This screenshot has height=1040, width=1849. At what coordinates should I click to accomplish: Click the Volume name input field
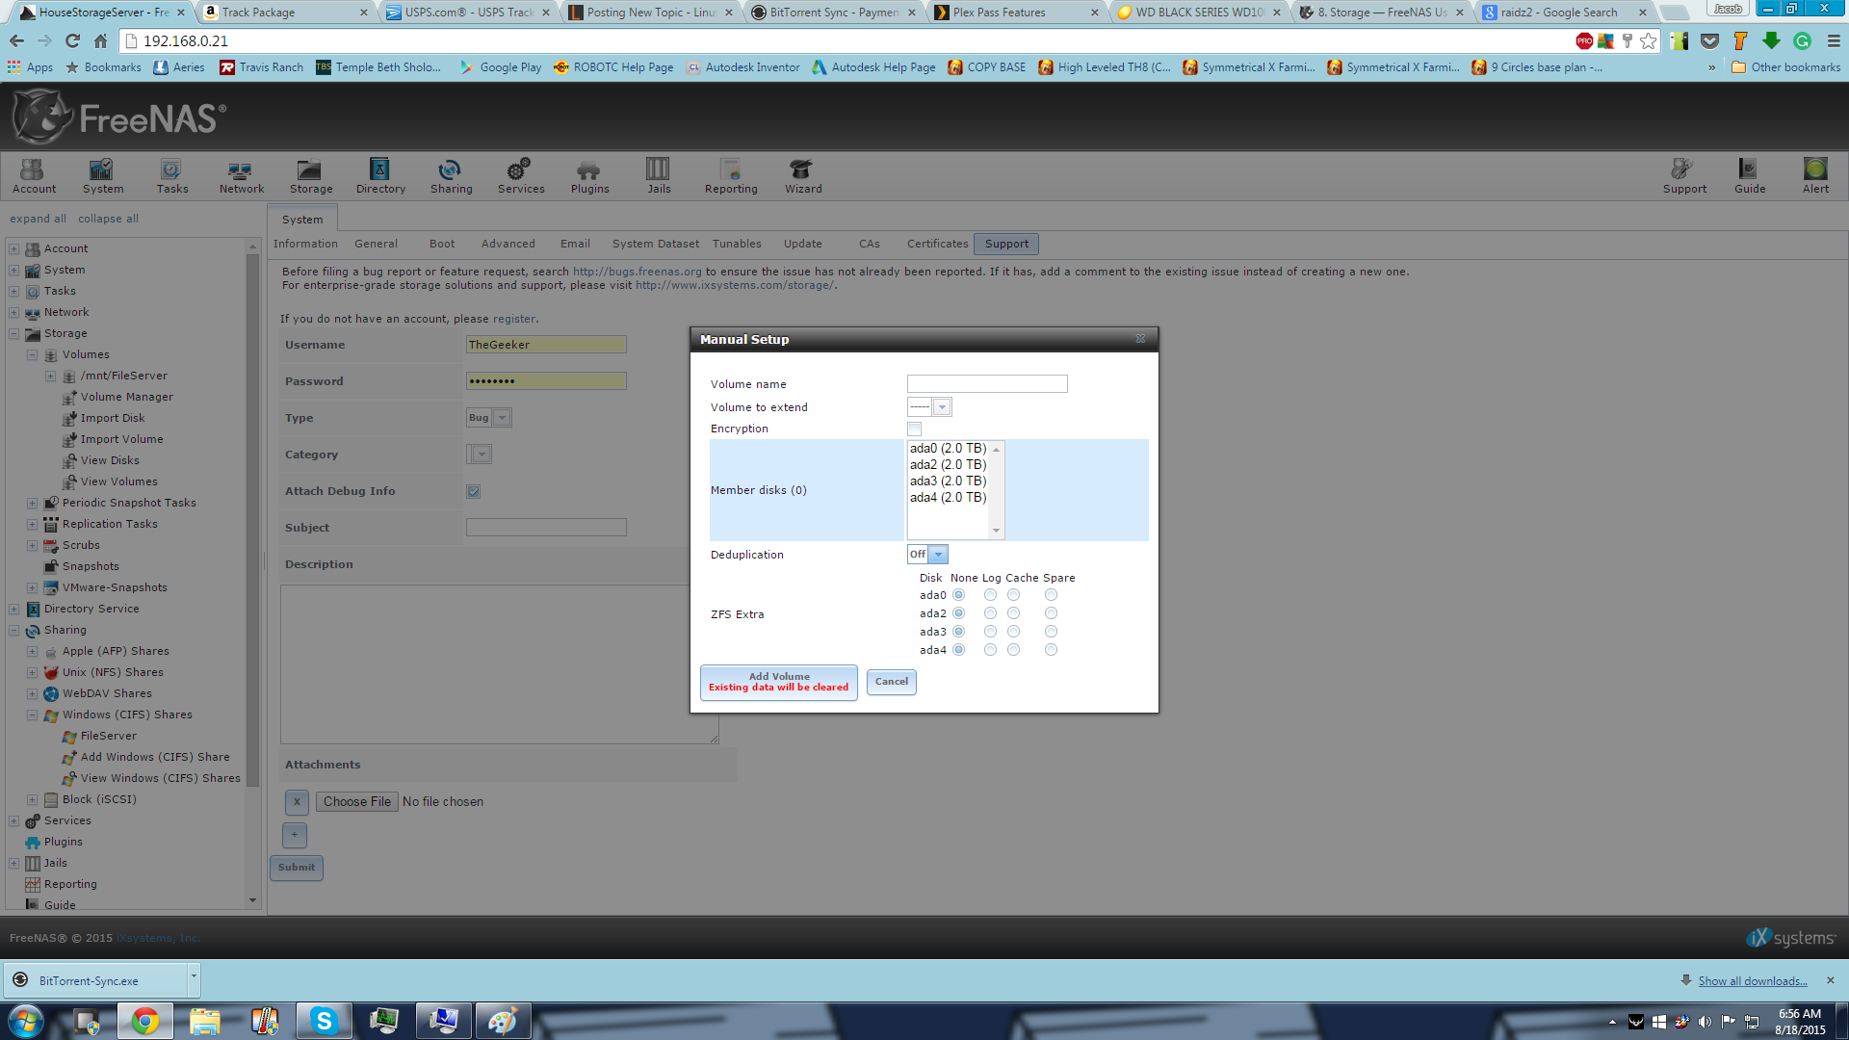986,384
